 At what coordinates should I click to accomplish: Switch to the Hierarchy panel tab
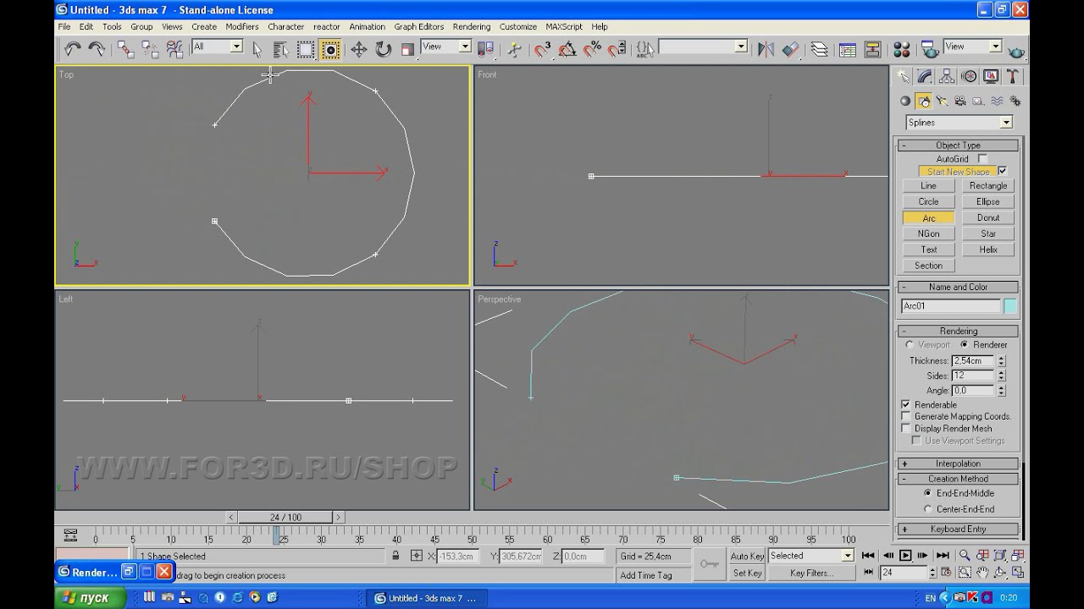pos(947,77)
